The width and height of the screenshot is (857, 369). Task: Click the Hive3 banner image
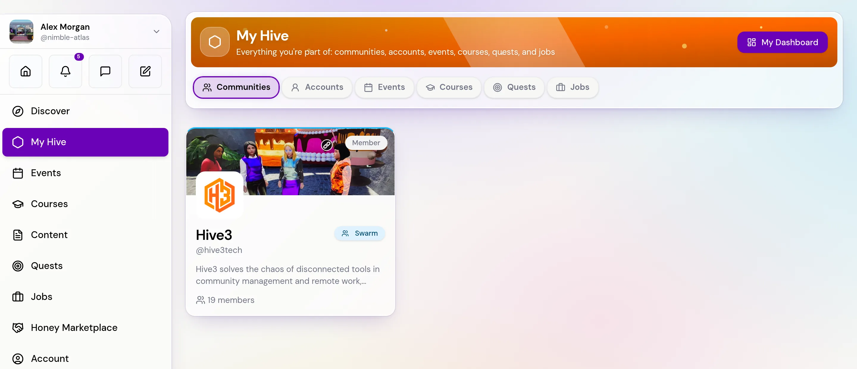(x=290, y=162)
